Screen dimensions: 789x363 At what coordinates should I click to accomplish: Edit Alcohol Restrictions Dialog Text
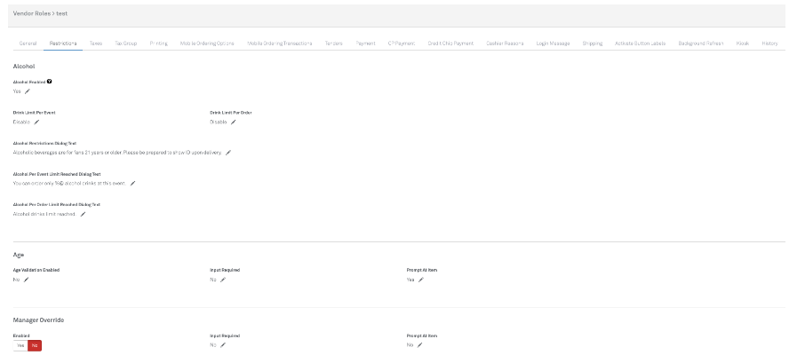pos(228,153)
